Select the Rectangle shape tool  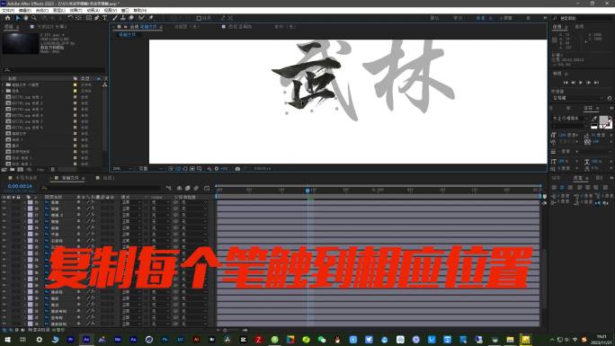[89, 18]
